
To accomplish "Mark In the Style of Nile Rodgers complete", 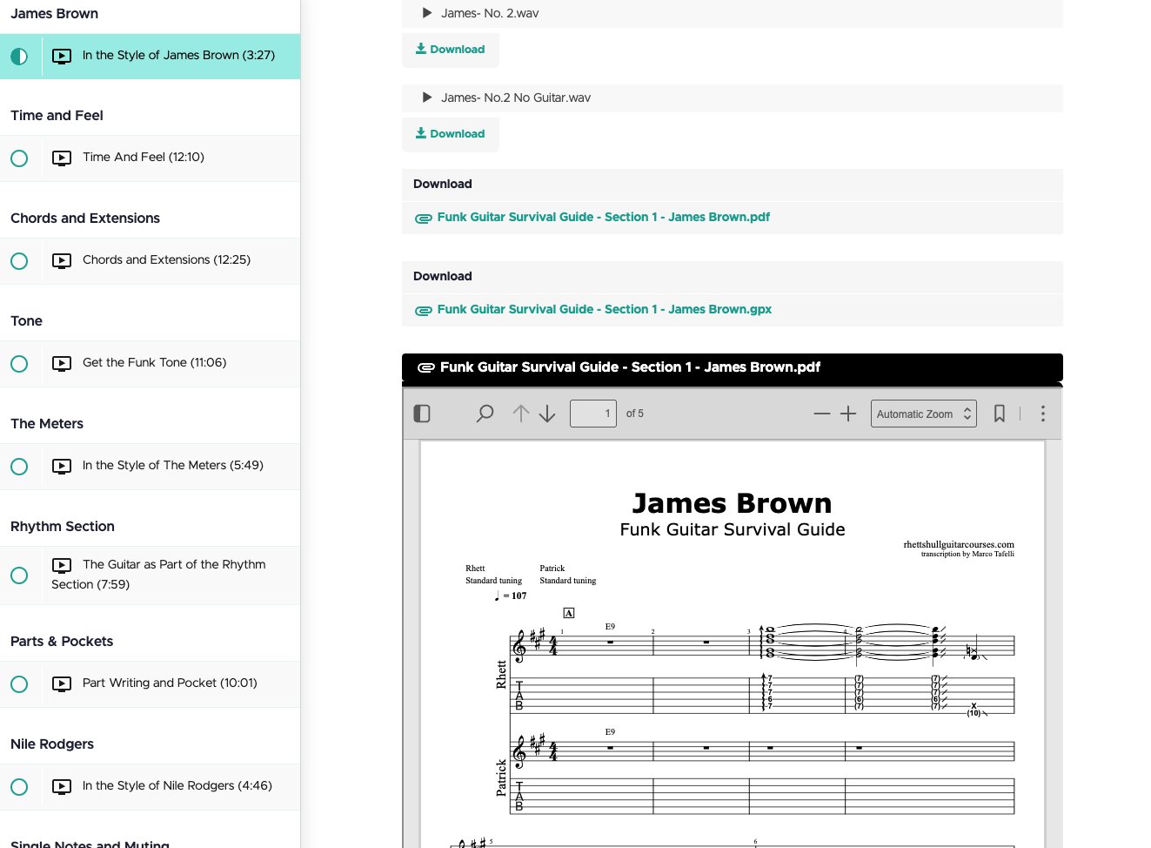I will click(19, 787).
